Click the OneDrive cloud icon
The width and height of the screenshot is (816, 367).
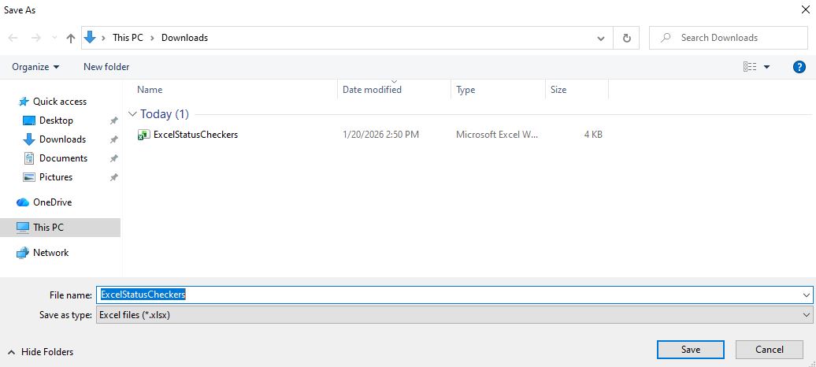[22, 202]
